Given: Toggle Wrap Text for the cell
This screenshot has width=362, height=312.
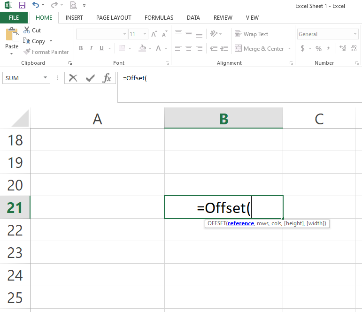Looking at the screenshot, I should 251,34.
